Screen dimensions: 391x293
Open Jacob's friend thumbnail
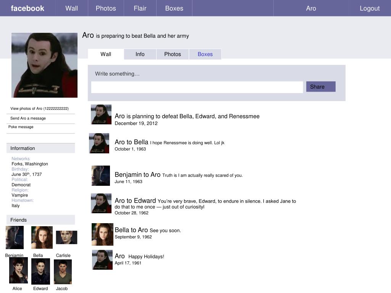pyautogui.click(x=63, y=272)
